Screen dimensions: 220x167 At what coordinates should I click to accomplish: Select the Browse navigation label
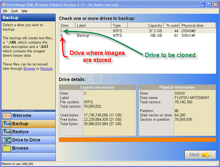20,148
